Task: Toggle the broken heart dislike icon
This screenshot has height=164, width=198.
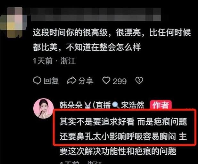Action: (x=139, y=81)
